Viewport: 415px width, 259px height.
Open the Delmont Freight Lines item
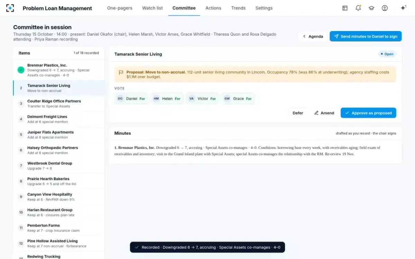coord(59,119)
